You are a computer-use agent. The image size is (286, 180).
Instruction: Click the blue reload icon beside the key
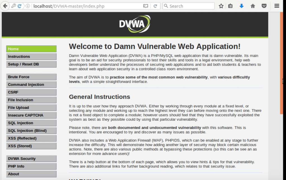(x=20, y=6)
